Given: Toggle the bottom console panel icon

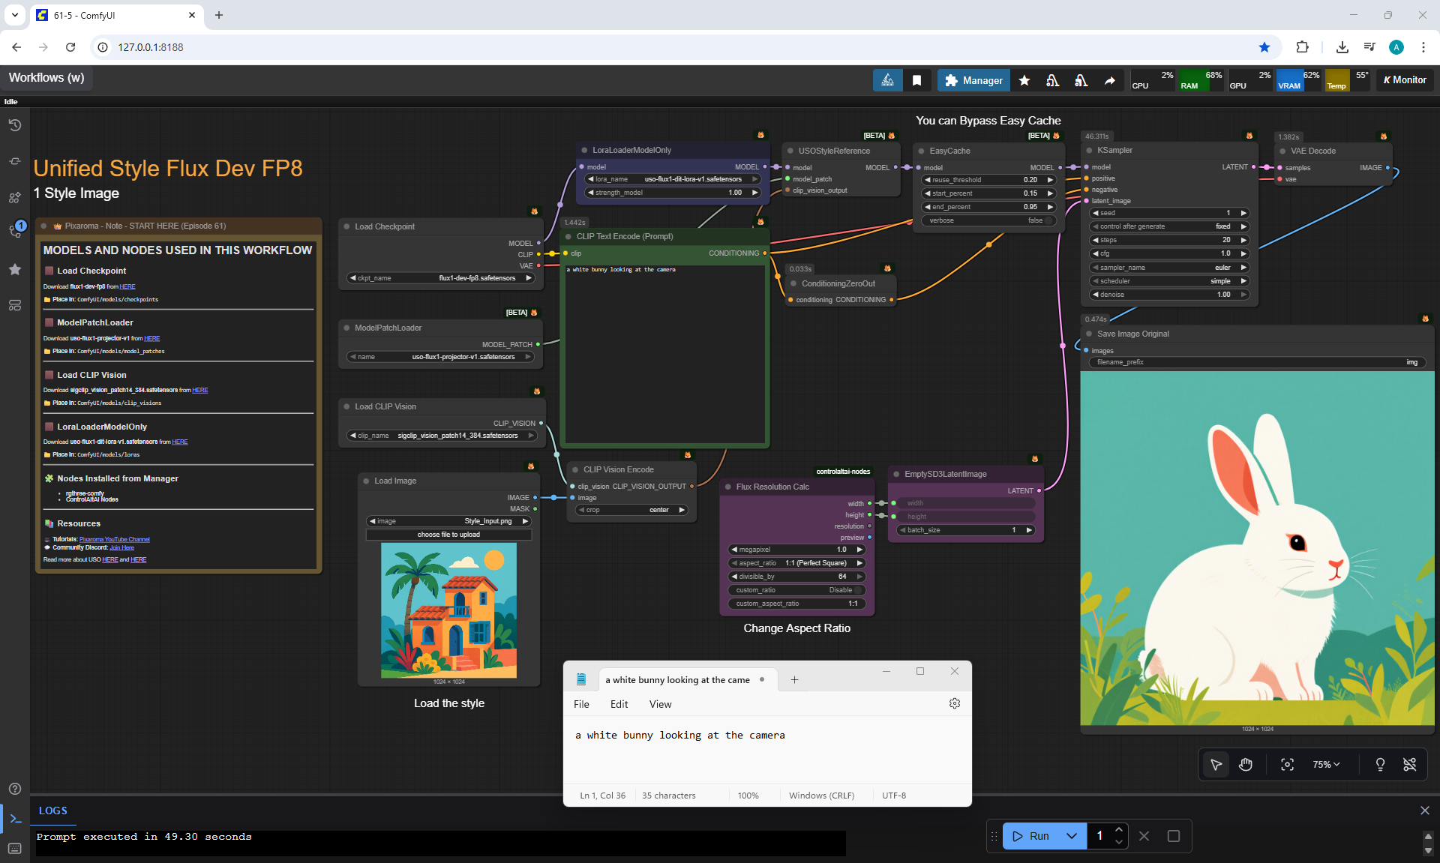Looking at the screenshot, I should point(15,819).
